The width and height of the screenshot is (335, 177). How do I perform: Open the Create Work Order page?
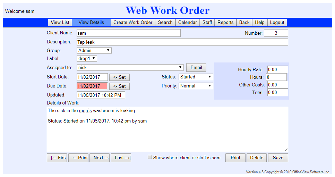133,22
